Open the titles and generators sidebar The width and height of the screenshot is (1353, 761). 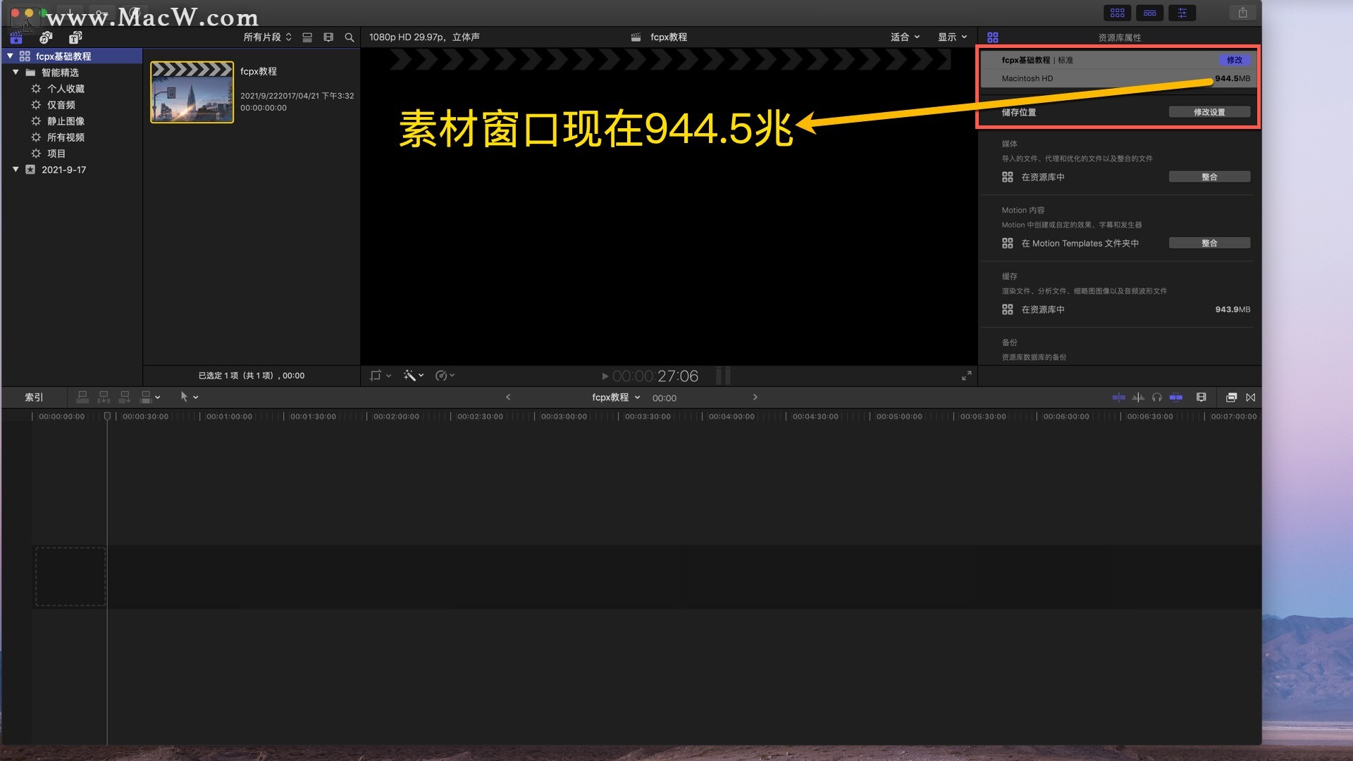(75, 37)
